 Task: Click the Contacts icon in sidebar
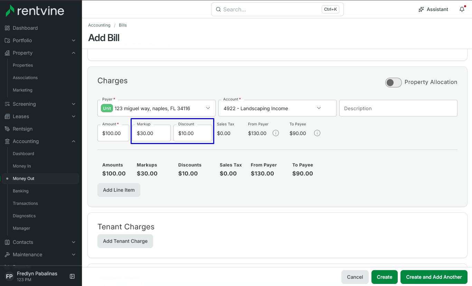7,242
